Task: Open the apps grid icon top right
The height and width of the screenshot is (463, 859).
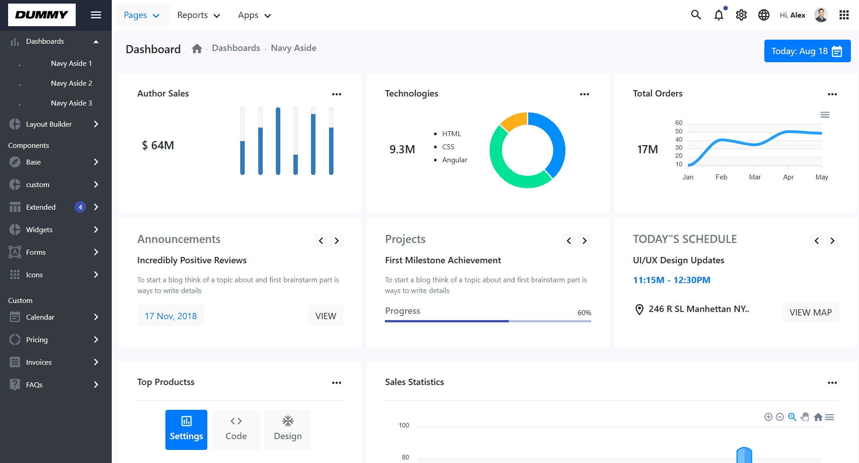Action: [x=844, y=14]
